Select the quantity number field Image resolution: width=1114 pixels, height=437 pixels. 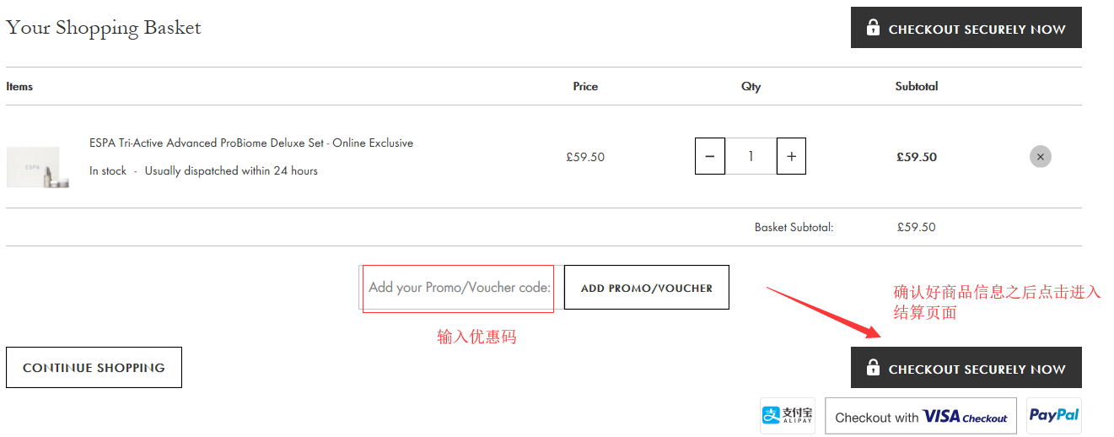(751, 157)
